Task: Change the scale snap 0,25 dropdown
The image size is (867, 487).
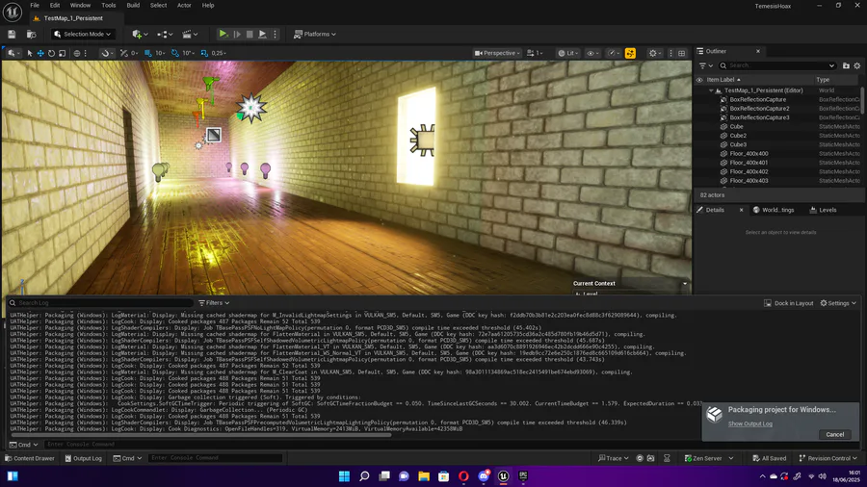Action: (x=219, y=53)
